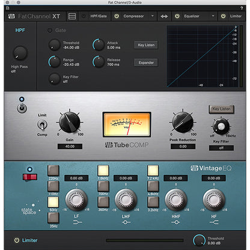Click the LF low shelf symbol

pyautogui.click(x=78, y=222)
